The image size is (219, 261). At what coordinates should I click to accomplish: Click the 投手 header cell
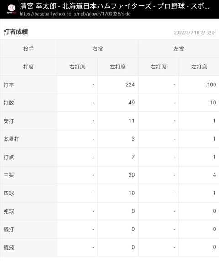click(28, 49)
